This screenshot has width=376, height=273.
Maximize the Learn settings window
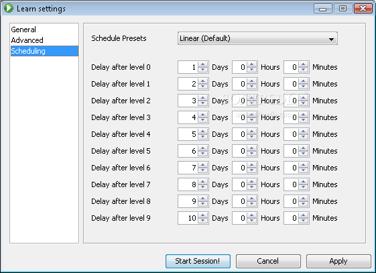(x=343, y=9)
